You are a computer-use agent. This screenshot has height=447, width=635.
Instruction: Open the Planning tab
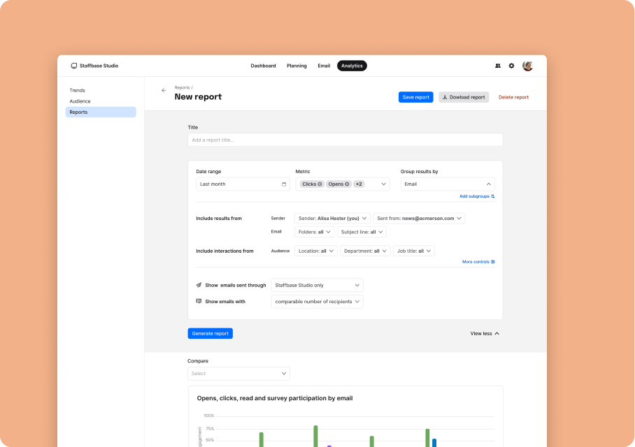coord(297,66)
